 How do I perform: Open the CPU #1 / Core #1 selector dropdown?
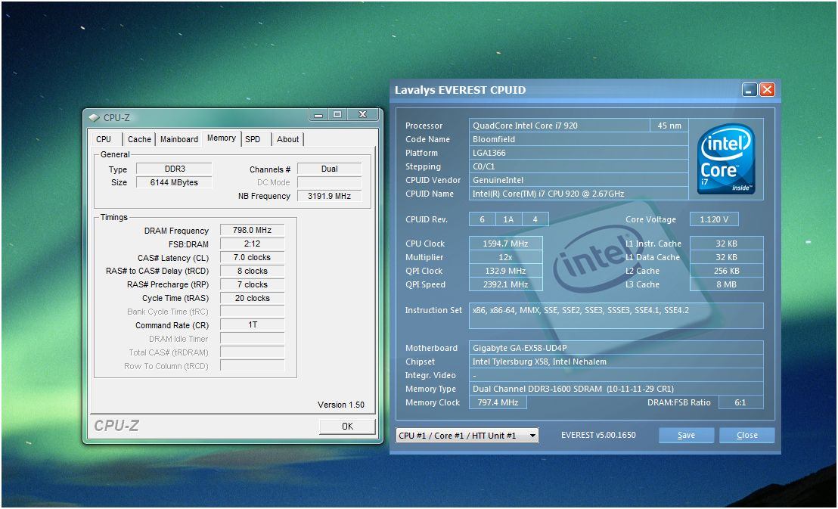(x=467, y=435)
